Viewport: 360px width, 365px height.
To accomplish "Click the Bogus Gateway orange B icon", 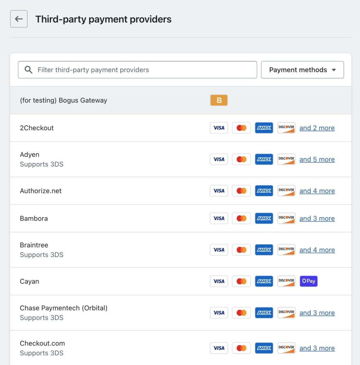I will coord(219,101).
